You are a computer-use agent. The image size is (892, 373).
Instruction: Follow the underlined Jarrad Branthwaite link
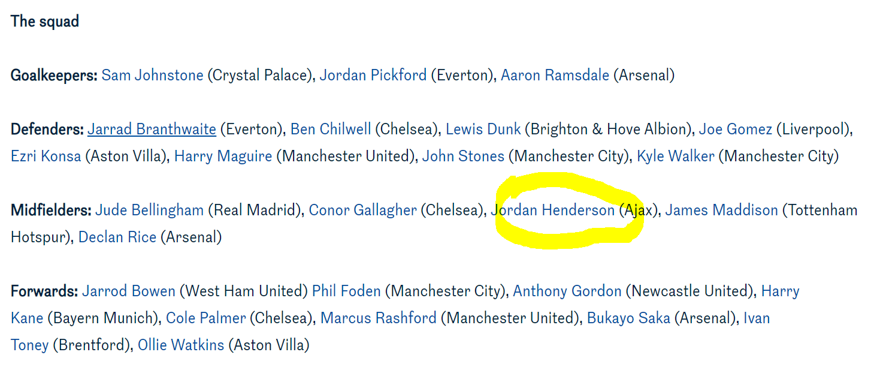pos(152,130)
